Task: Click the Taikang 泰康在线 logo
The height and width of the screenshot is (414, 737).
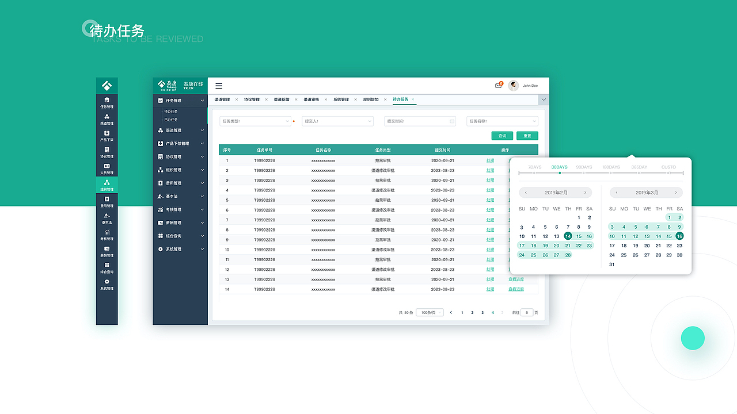Action: click(x=180, y=86)
